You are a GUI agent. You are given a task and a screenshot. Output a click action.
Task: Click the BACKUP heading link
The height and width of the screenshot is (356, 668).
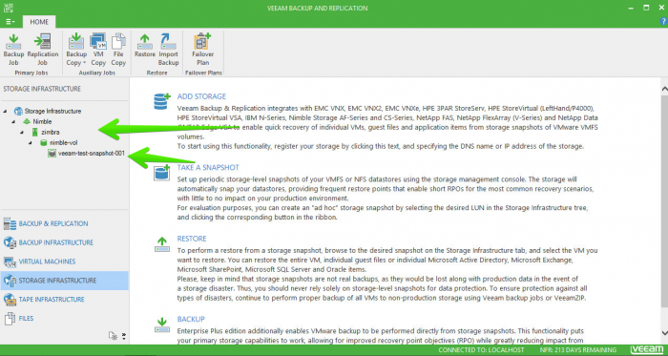tap(191, 319)
